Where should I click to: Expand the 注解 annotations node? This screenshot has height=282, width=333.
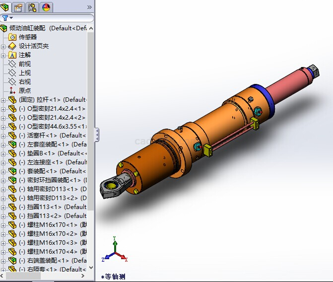pyautogui.click(x=3, y=55)
